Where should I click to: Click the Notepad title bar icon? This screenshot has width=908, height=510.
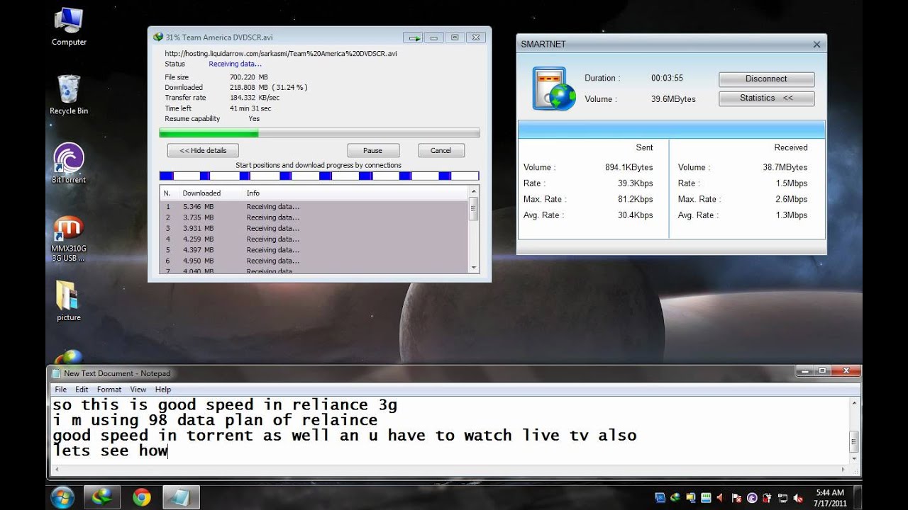tap(56, 373)
